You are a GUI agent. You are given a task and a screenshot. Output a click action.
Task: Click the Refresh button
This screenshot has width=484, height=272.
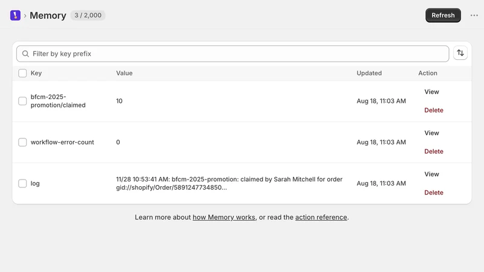443,16
